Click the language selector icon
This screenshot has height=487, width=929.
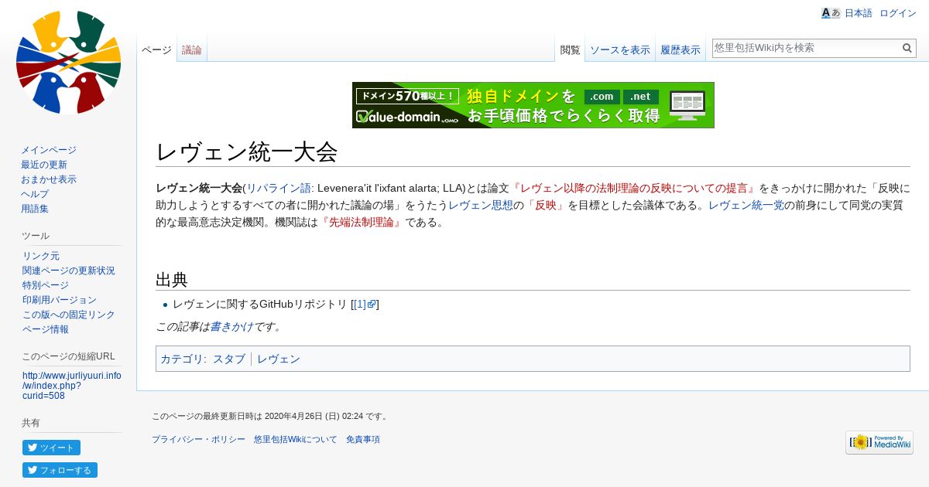point(831,13)
